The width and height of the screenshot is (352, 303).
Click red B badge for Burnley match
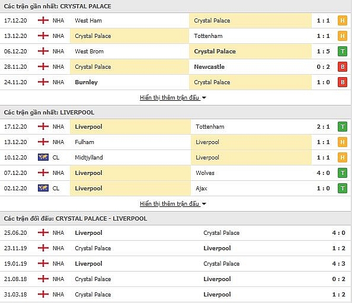point(343,82)
